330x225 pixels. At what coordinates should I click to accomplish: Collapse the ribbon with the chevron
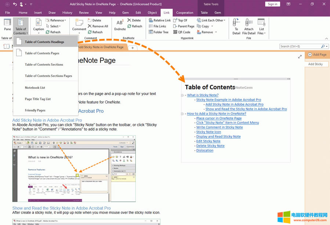(x=326, y=38)
